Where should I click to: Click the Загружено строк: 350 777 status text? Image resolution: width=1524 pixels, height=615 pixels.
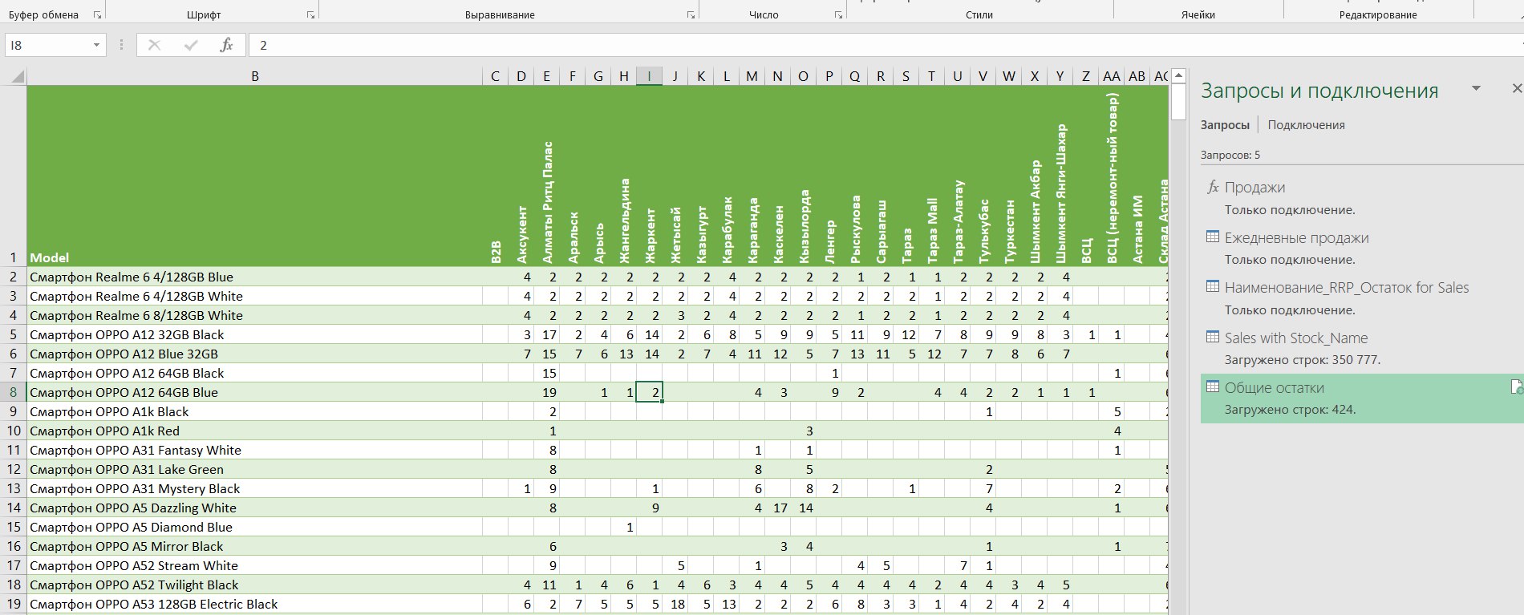1303,360
